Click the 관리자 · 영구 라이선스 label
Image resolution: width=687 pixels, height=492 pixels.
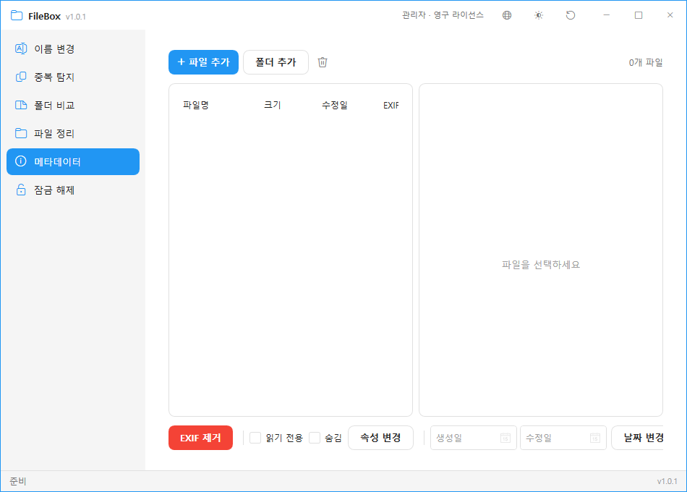point(443,15)
